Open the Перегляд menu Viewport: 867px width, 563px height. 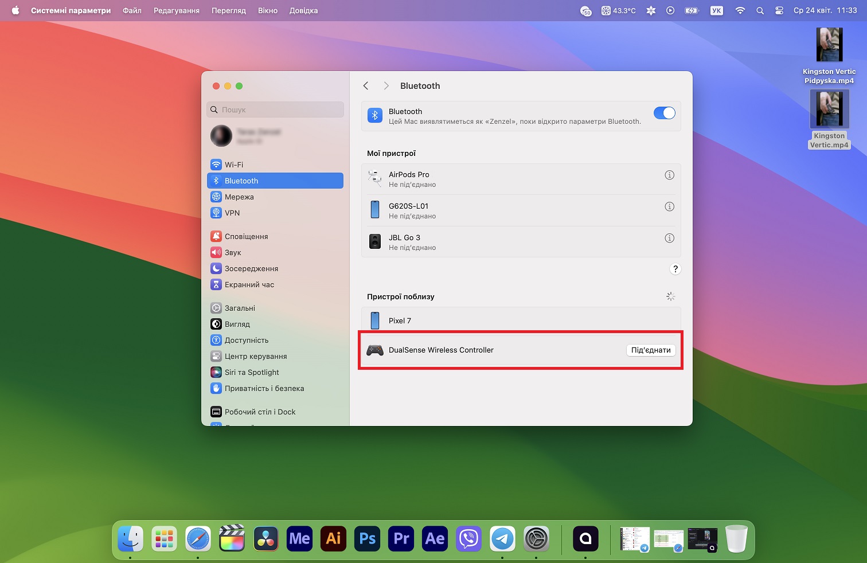[228, 10]
